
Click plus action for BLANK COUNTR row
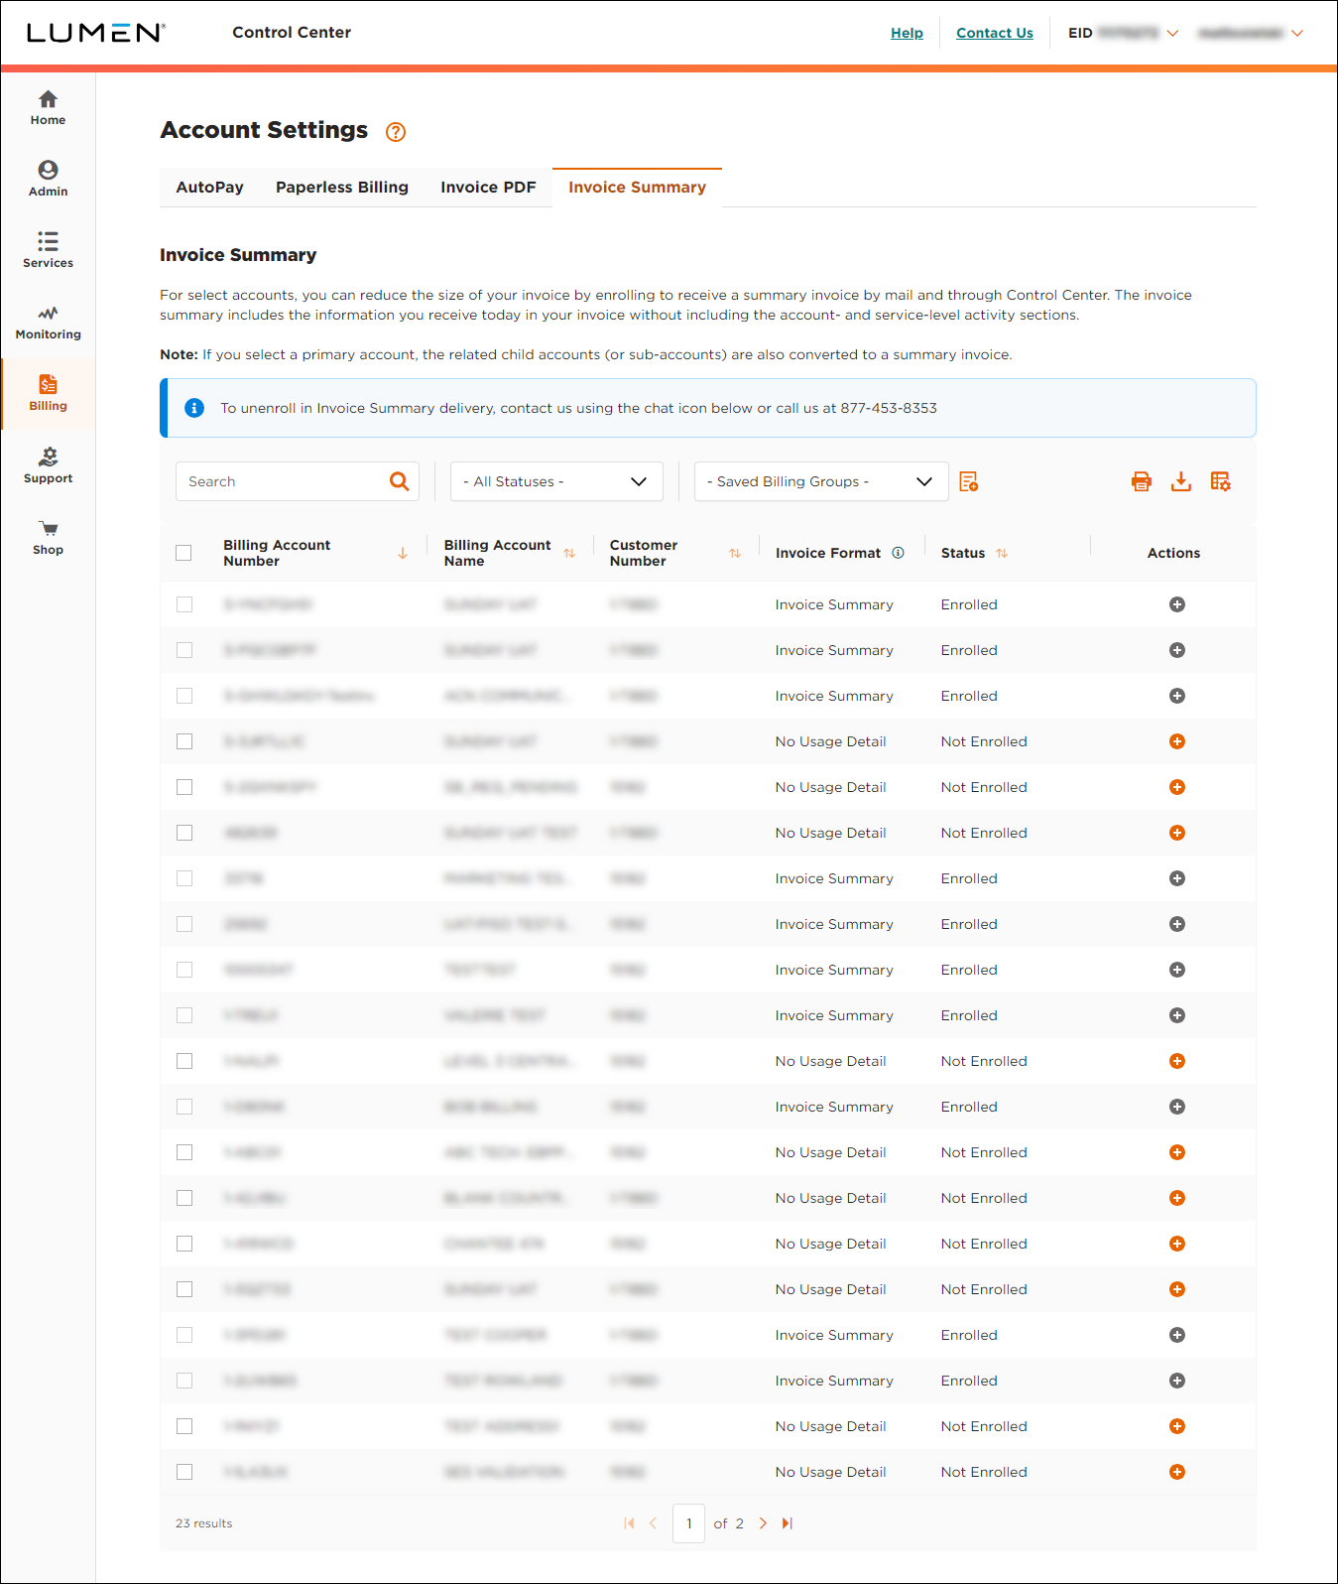click(x=1177, y=1198)
